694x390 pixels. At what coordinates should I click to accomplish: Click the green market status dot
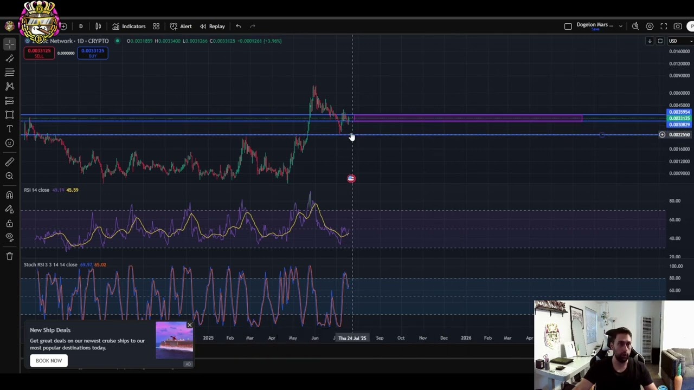pos(117,41)
